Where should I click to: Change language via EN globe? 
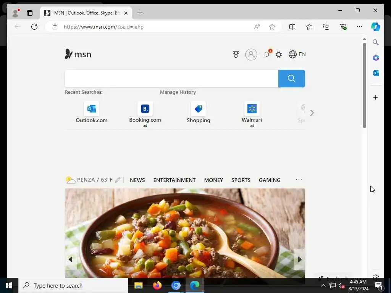coord(297,54)
